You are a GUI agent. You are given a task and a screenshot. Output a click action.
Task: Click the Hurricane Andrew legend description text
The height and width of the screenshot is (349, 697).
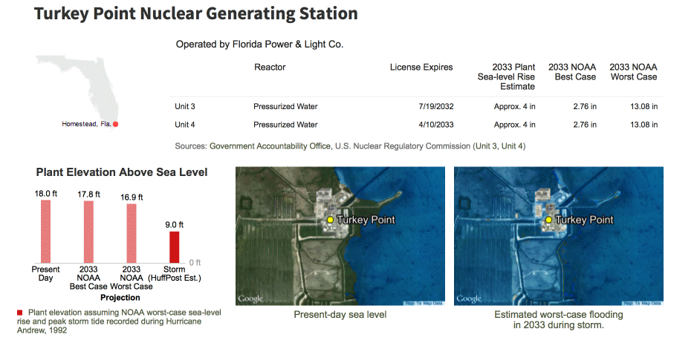119,322
